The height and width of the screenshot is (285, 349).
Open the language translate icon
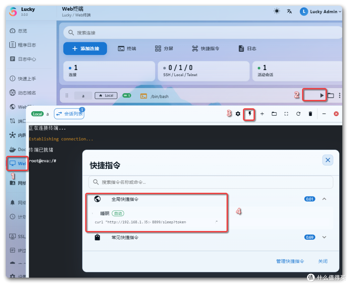(289, 11)
